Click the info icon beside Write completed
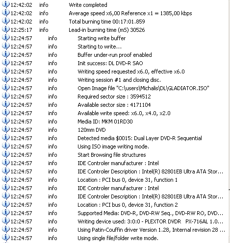Image resolution: width=230 pixels, height=243 pixels. coord(6,4)
